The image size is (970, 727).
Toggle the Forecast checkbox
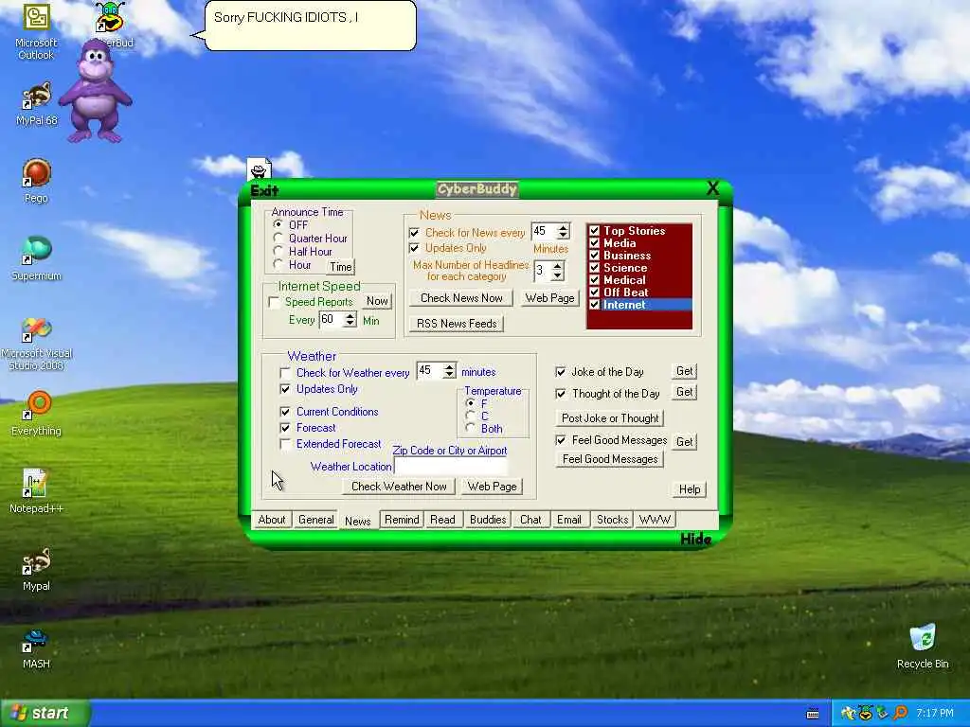(x=285, y=428)
